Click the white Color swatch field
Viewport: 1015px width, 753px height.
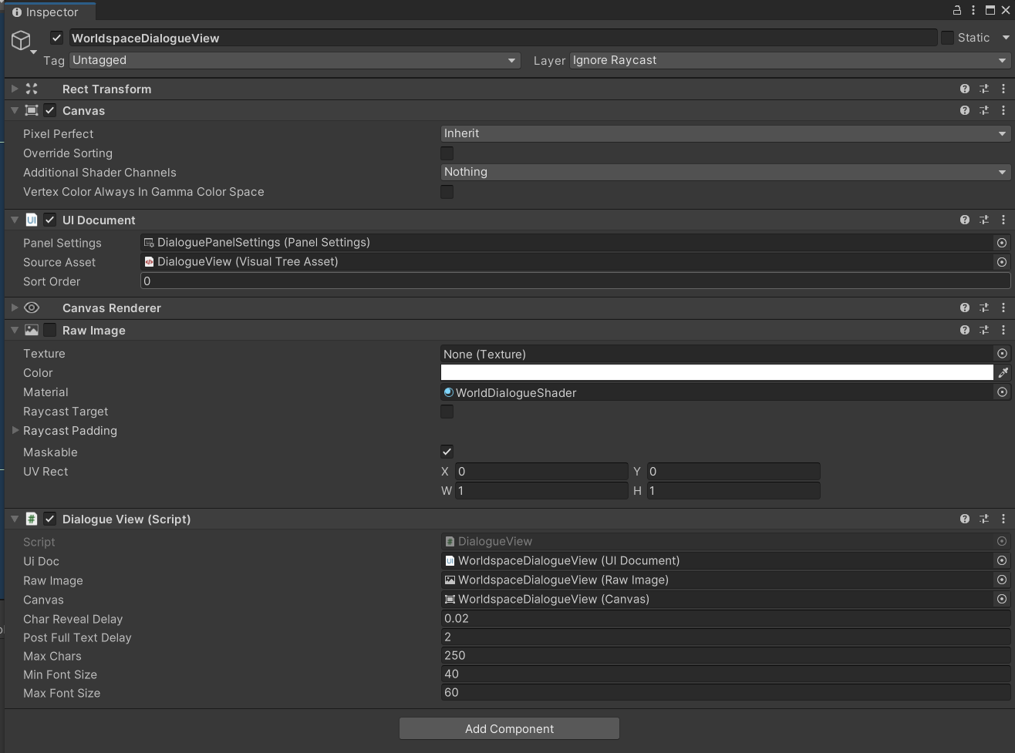point(717,373)
